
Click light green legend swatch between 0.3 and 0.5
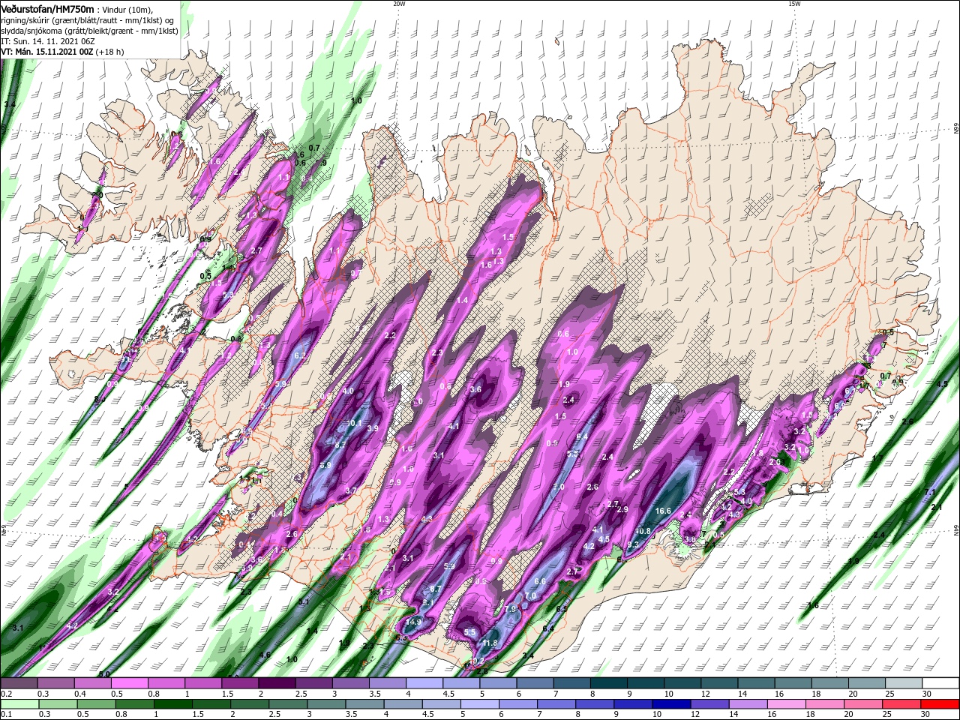click(58, 704)
